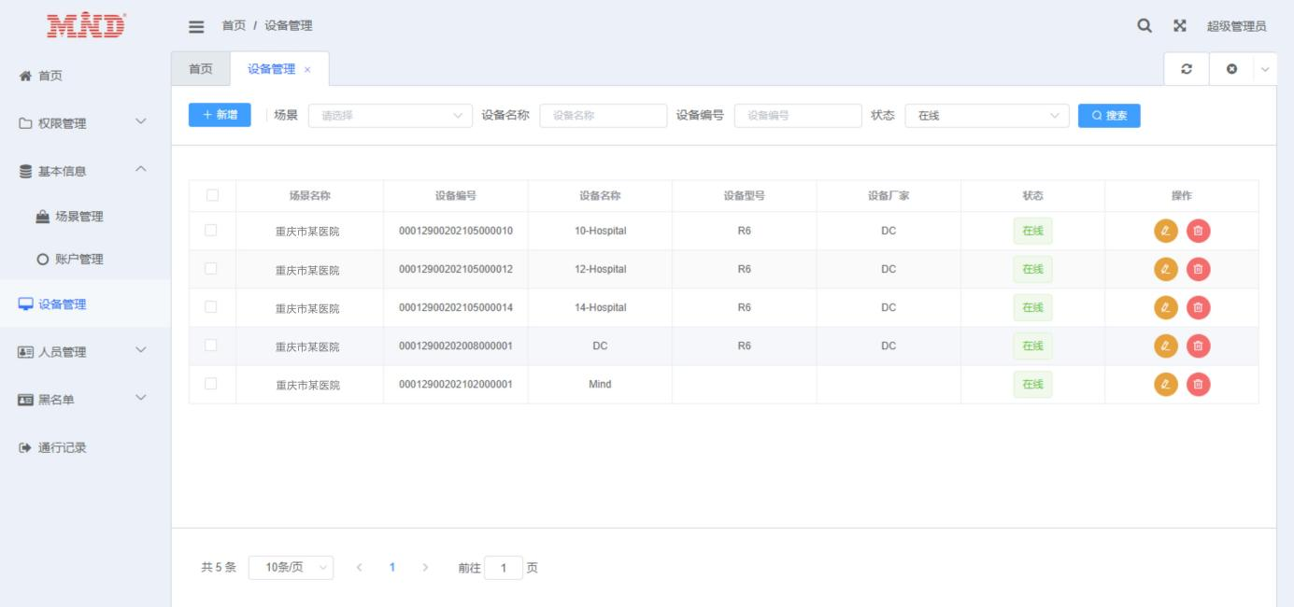Collapse the 基本信息 sidebar menu

[x=85, y=169]
